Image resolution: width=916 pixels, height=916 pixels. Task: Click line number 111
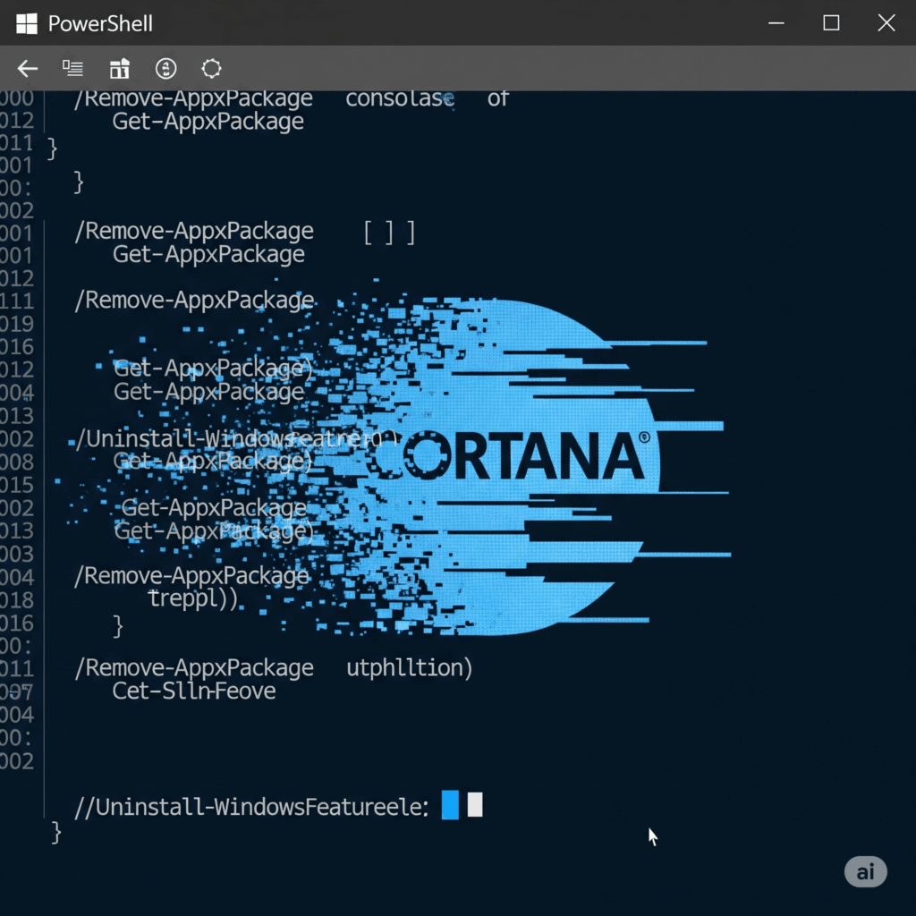[16, 301]
